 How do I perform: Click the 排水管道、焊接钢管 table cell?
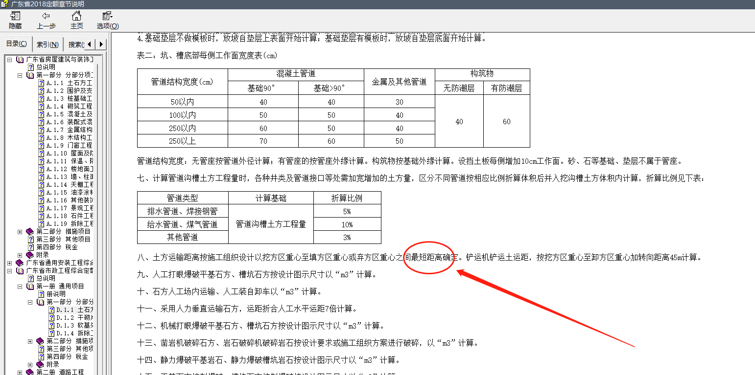click(x=183, y=211)
